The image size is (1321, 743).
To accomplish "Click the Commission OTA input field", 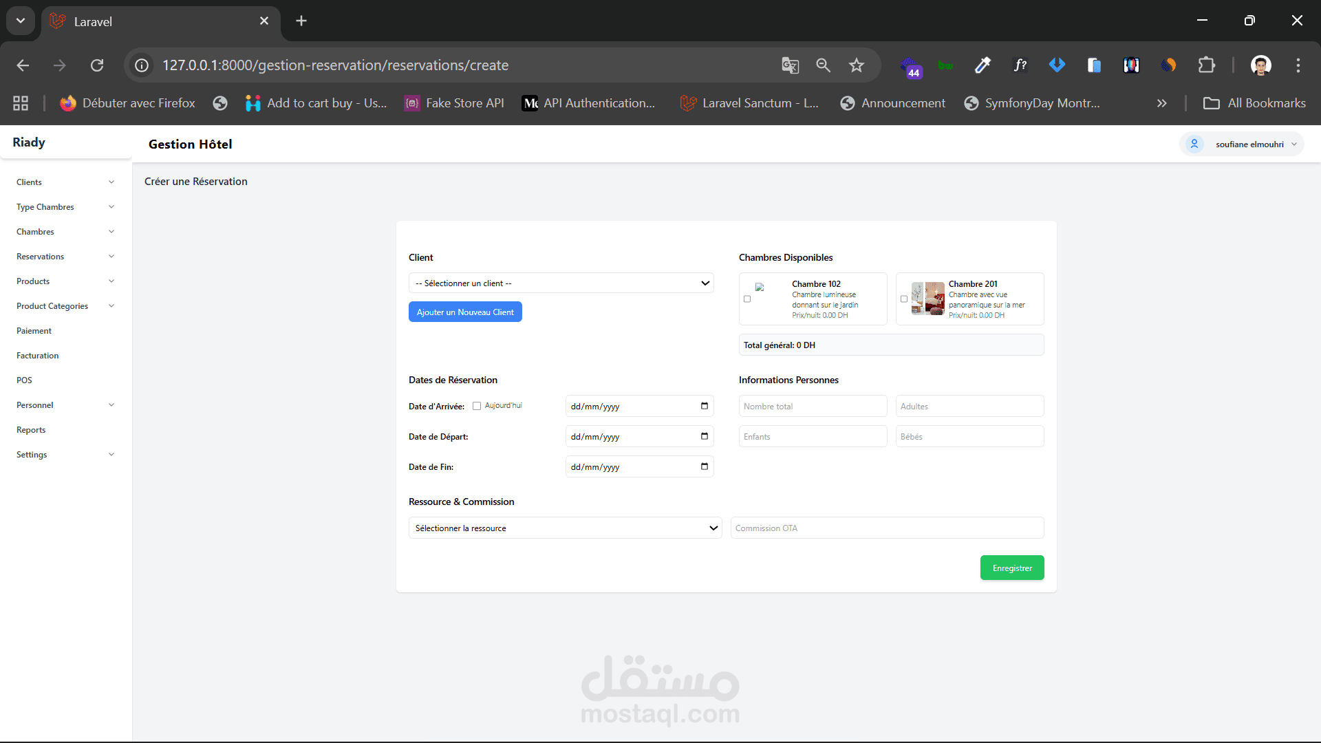I will (x=886, y=528).
